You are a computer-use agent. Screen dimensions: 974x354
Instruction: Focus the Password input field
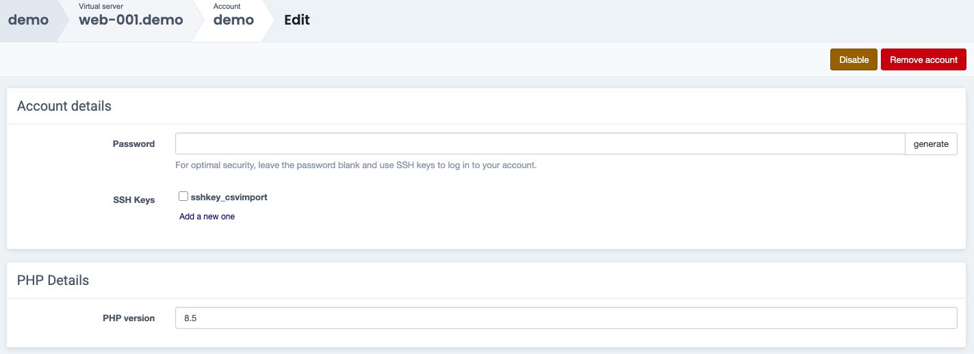[540, 144]
